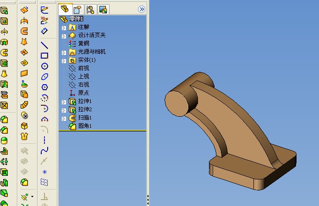Click the double-chevron expand panel button
Image resolution: width=319 pixels, height=206 pixels.
(142, 9)
